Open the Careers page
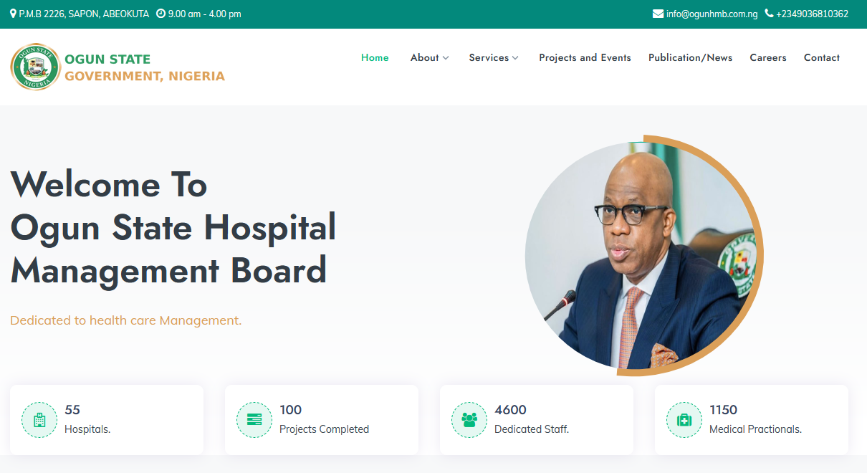The height and width of the screenshot is (473, 867). point(768,57)
